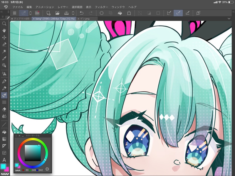
Task: Open Clip Studio spiral icon
Action: click(x=37, y=13)
